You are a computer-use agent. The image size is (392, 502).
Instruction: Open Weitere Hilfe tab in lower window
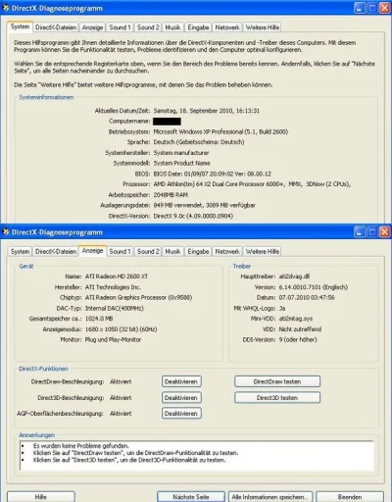pyautogui.click(x=263, y=251)
